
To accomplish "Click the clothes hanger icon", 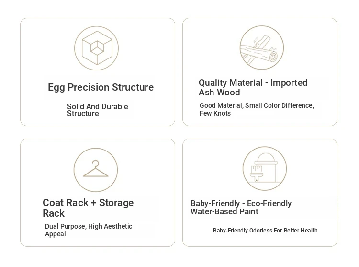I will click(95, 170).
